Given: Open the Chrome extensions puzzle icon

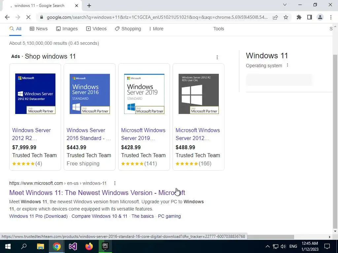Looking at the screenshot, I should 299,17.
